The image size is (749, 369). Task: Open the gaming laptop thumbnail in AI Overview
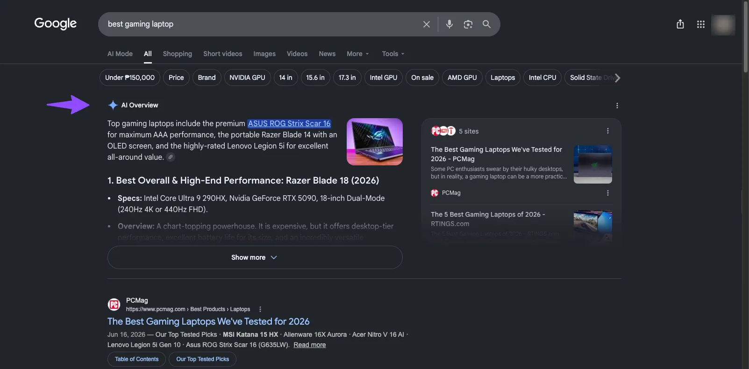(x=375, y=142)
